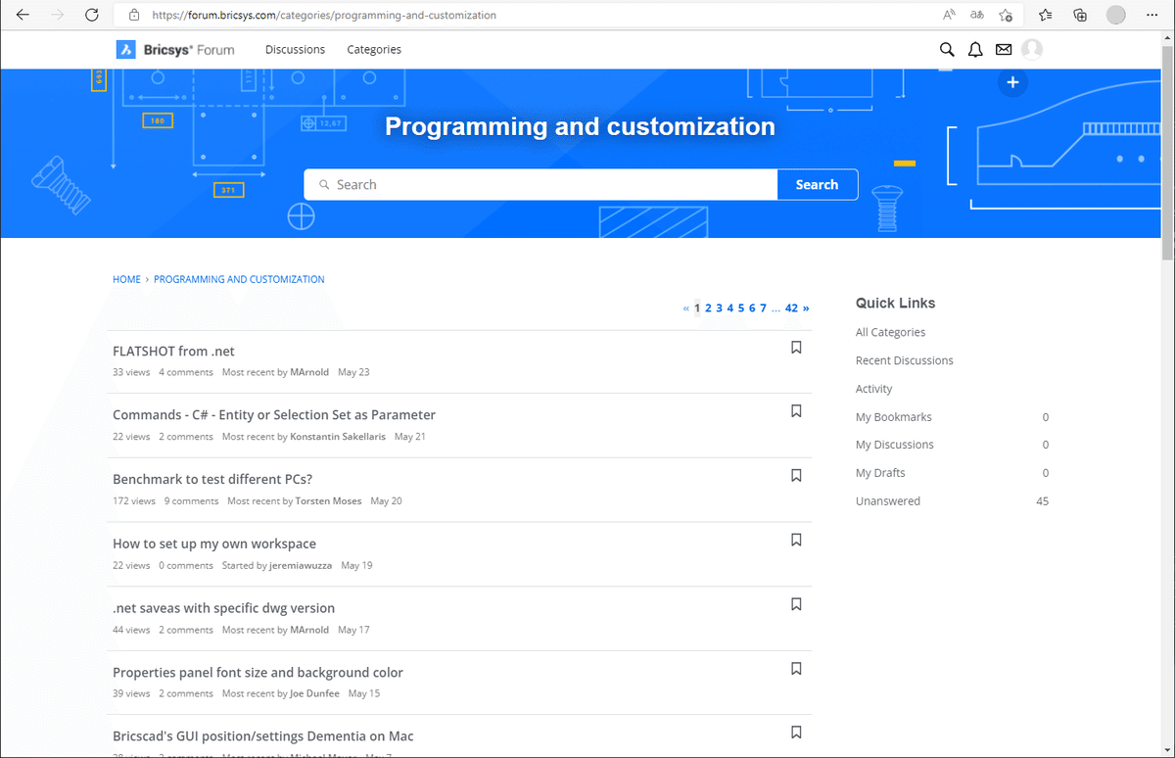Open Unanswered quick link
The height and width of the screenshot is (758, 1175).
[888, 501]
